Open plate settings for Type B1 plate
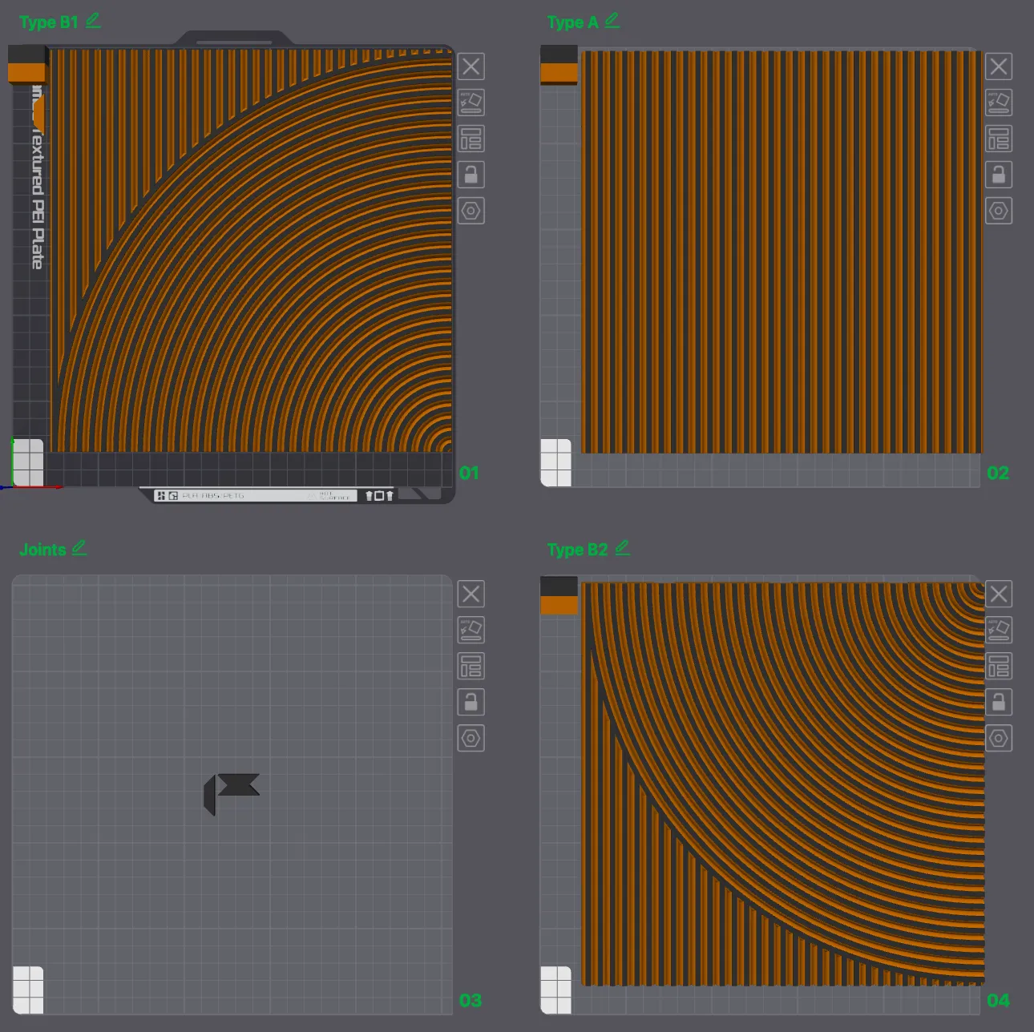 point(471,211)
